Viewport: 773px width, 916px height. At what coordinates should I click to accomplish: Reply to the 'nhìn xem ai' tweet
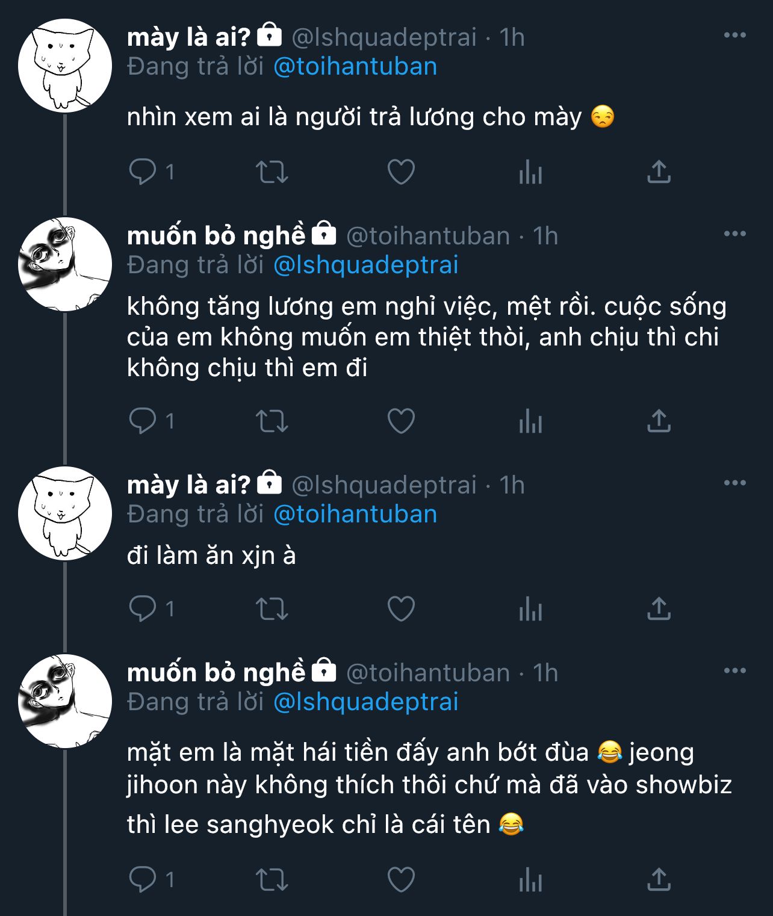tap(143, 172)
